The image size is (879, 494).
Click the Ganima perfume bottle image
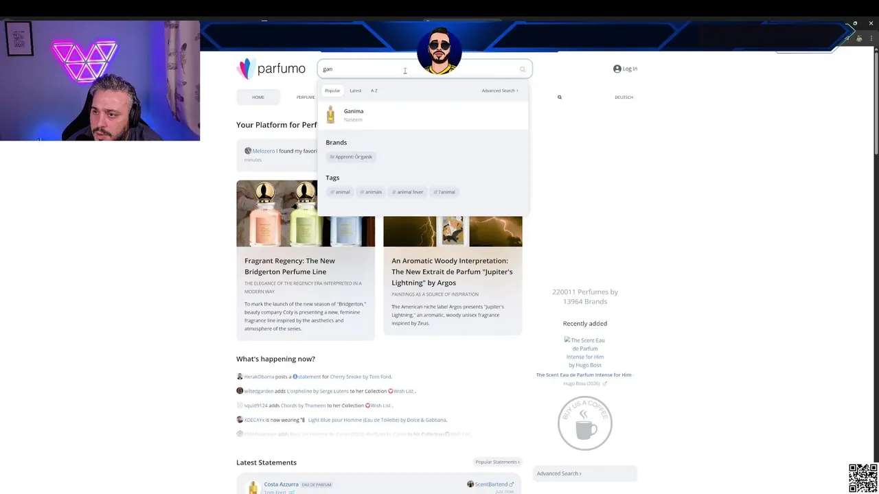point(331,115)
